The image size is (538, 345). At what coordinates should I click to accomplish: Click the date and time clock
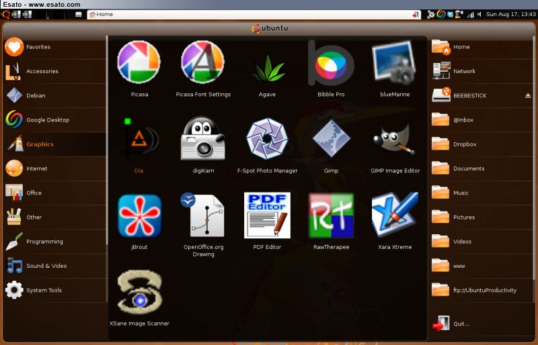[x=510, y=14]
